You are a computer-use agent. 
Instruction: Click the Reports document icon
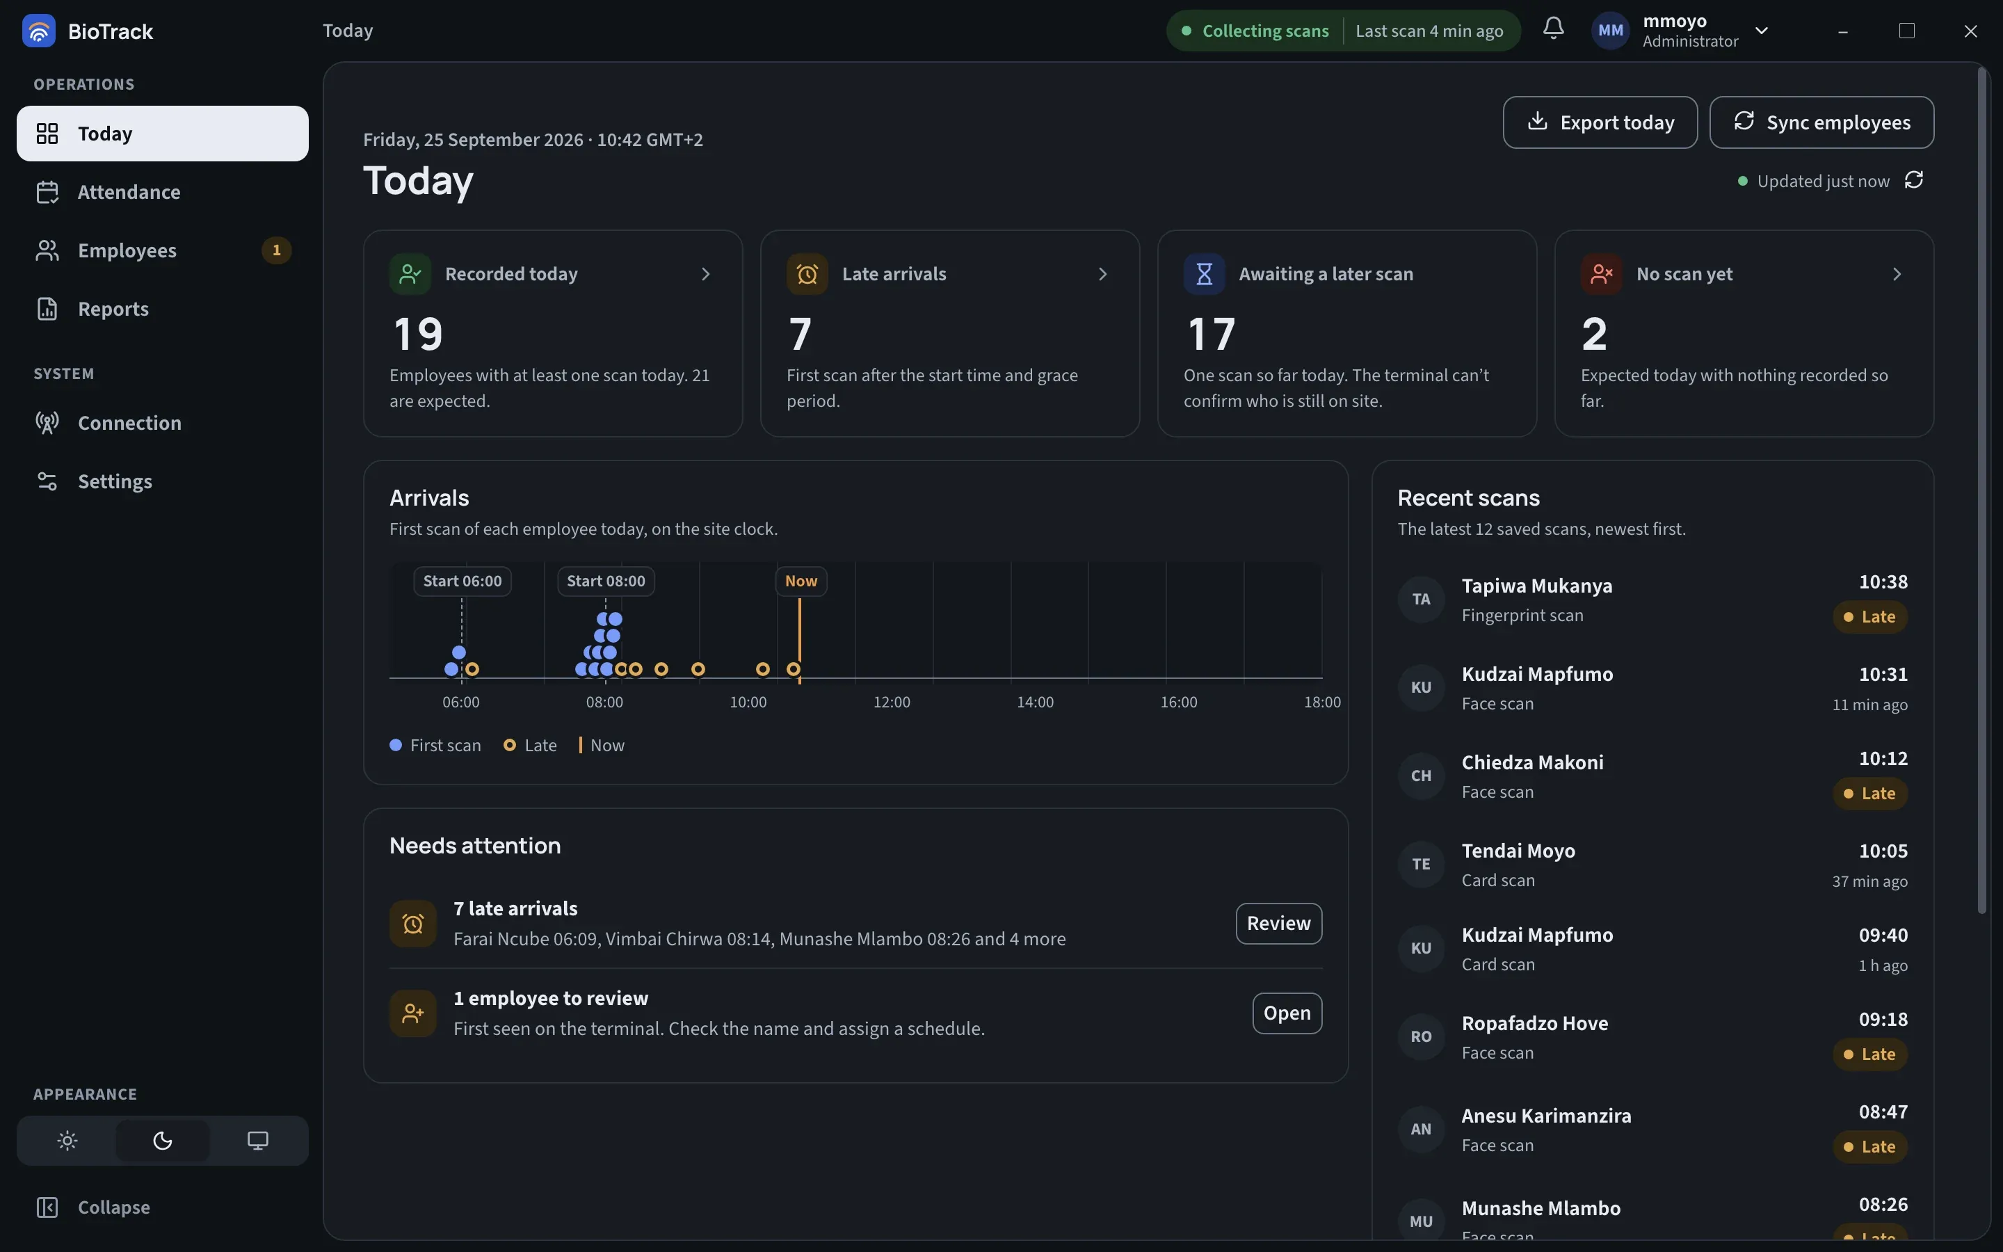[47, 309]
